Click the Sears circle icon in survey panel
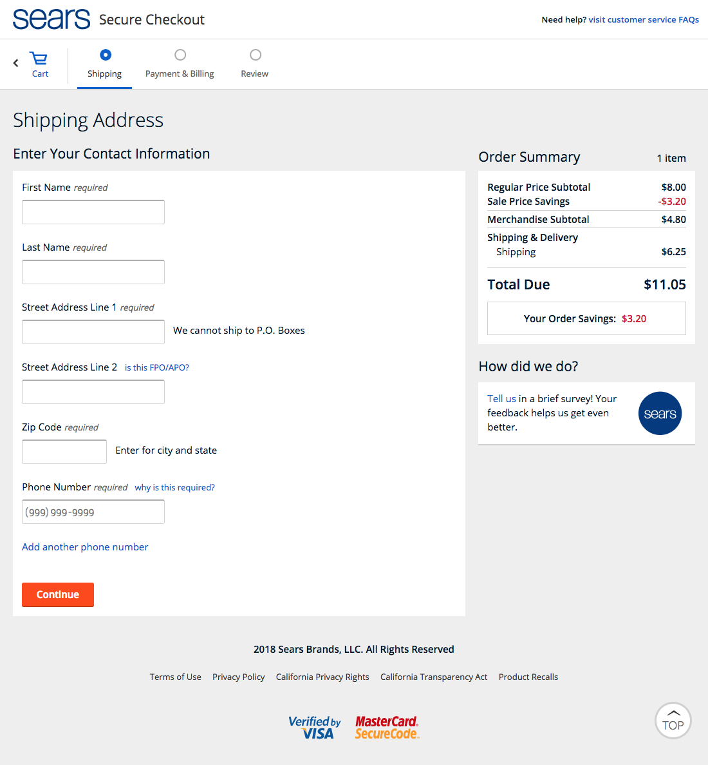This screenshot has height=765, width=708. pyautogui.click(x=660, y=413)
